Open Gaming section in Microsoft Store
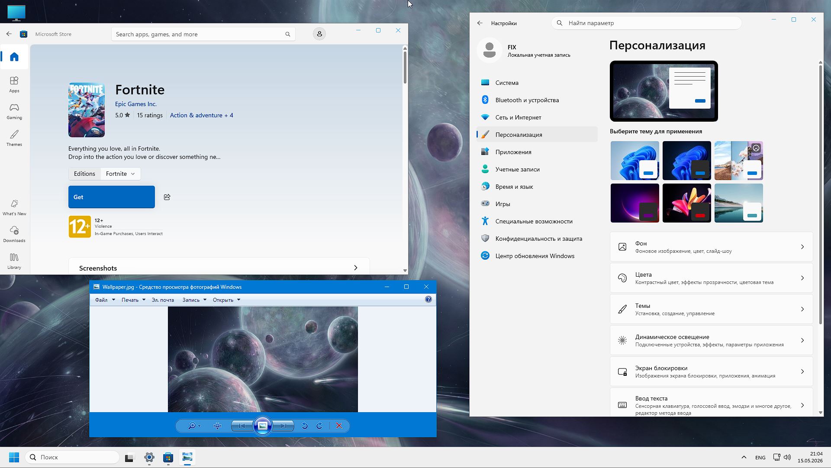The image size is (831, 468). (14, 111)
